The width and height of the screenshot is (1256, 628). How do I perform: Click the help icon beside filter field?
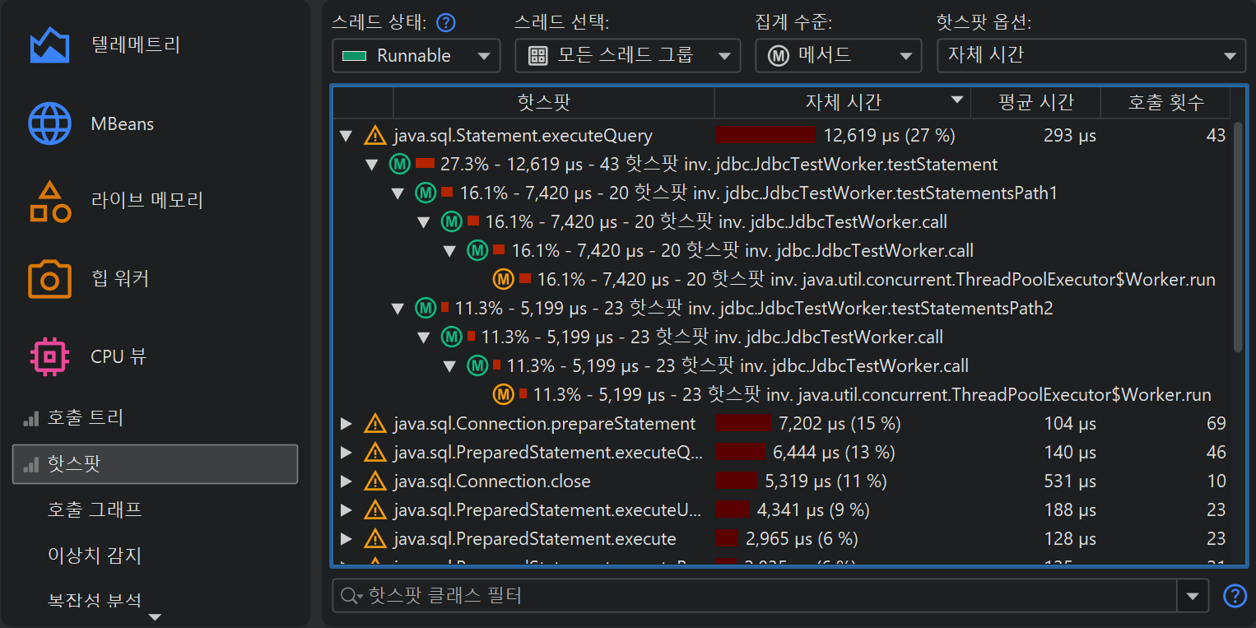[1235, 596]
